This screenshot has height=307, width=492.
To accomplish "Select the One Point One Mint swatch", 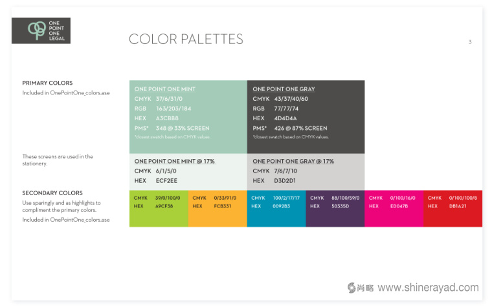I will pos(188,116).
